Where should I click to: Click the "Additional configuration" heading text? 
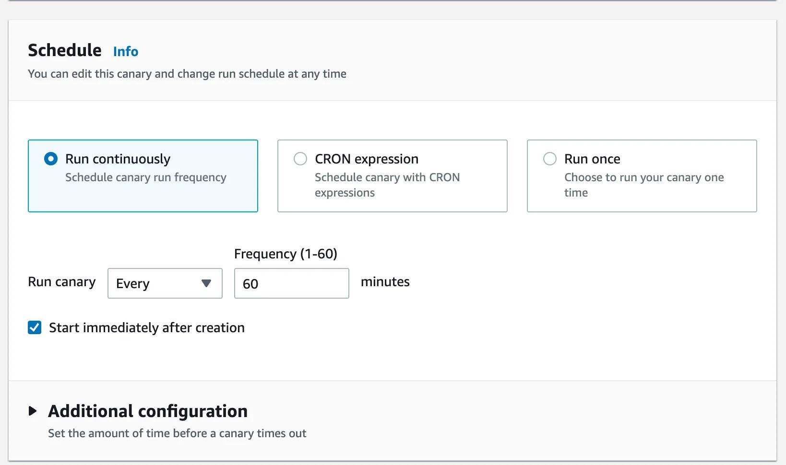pyautogui.click(x=147, y=411)
